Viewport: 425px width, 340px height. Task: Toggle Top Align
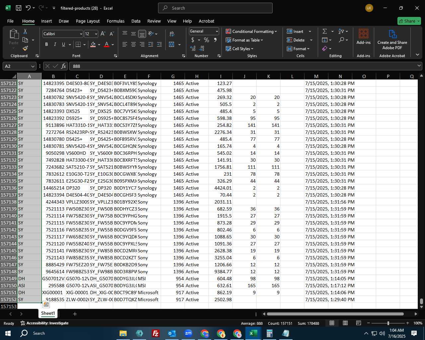[x=125, y=34]
